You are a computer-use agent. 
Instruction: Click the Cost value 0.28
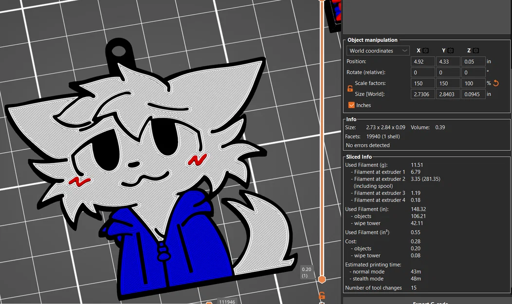pyautogui.click(x=415, y=241)
